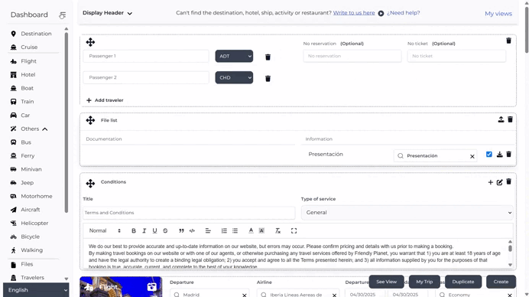This screenshot has width=529, height=297.
Task: Click the Create button
Action: 501,282
